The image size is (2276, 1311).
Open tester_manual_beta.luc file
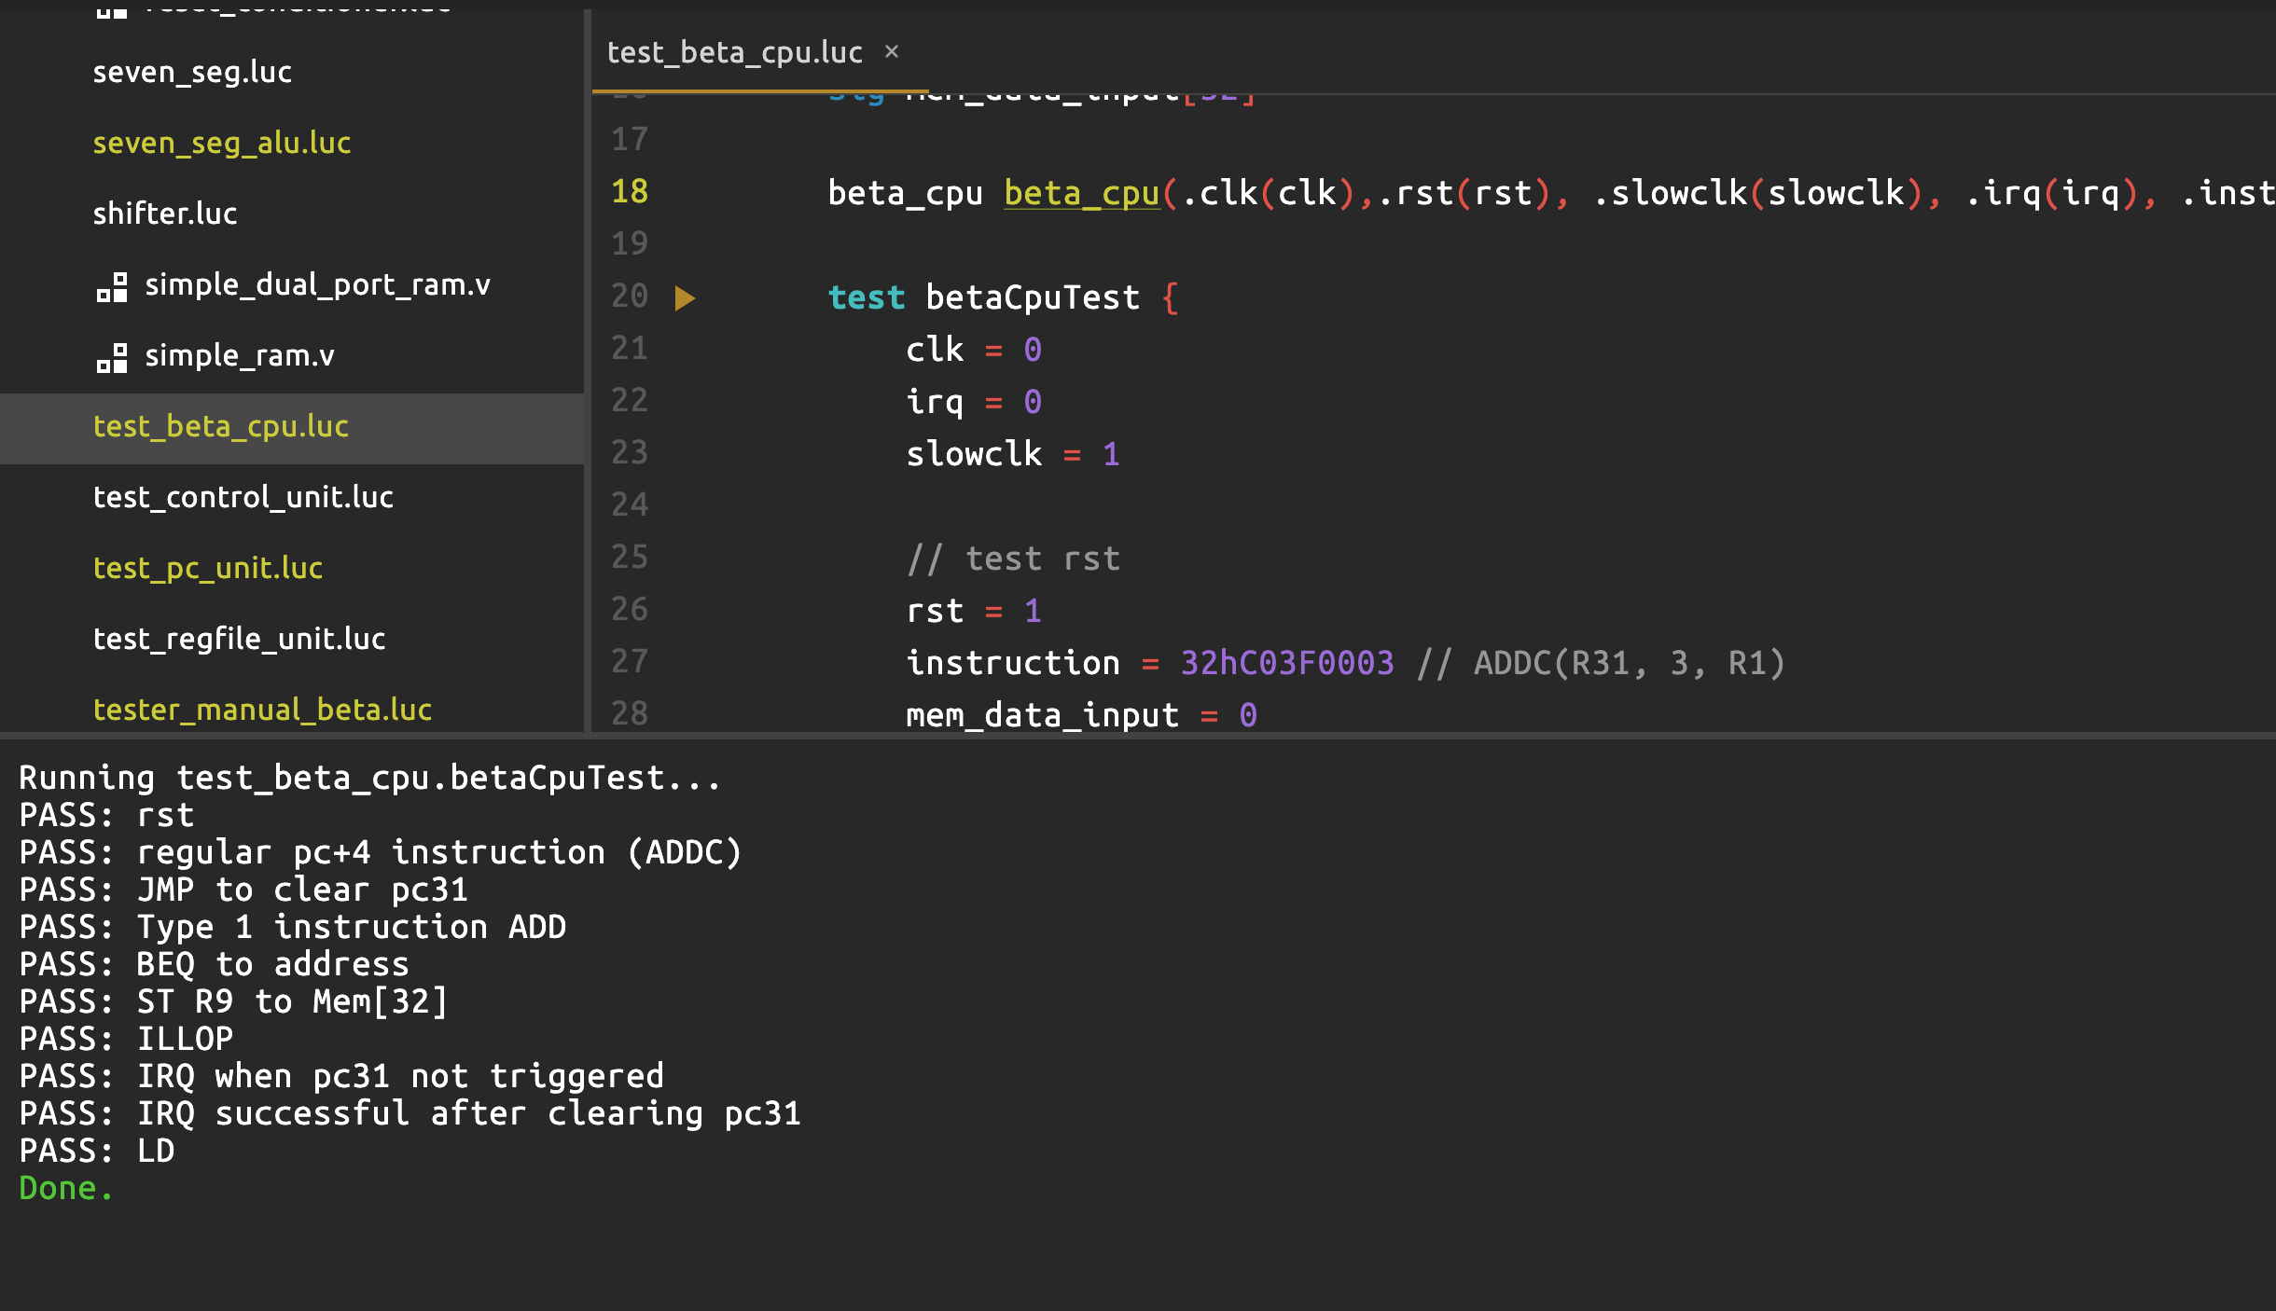point(262,710)
